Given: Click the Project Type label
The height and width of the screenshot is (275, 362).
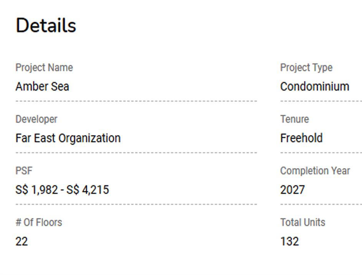Looking at the screenshot, I should point(306,68).
